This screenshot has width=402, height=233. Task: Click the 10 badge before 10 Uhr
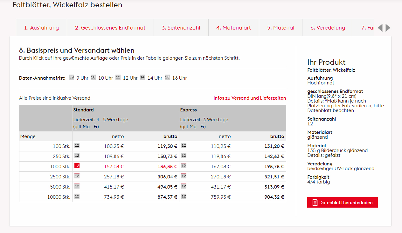pos(93,77)
